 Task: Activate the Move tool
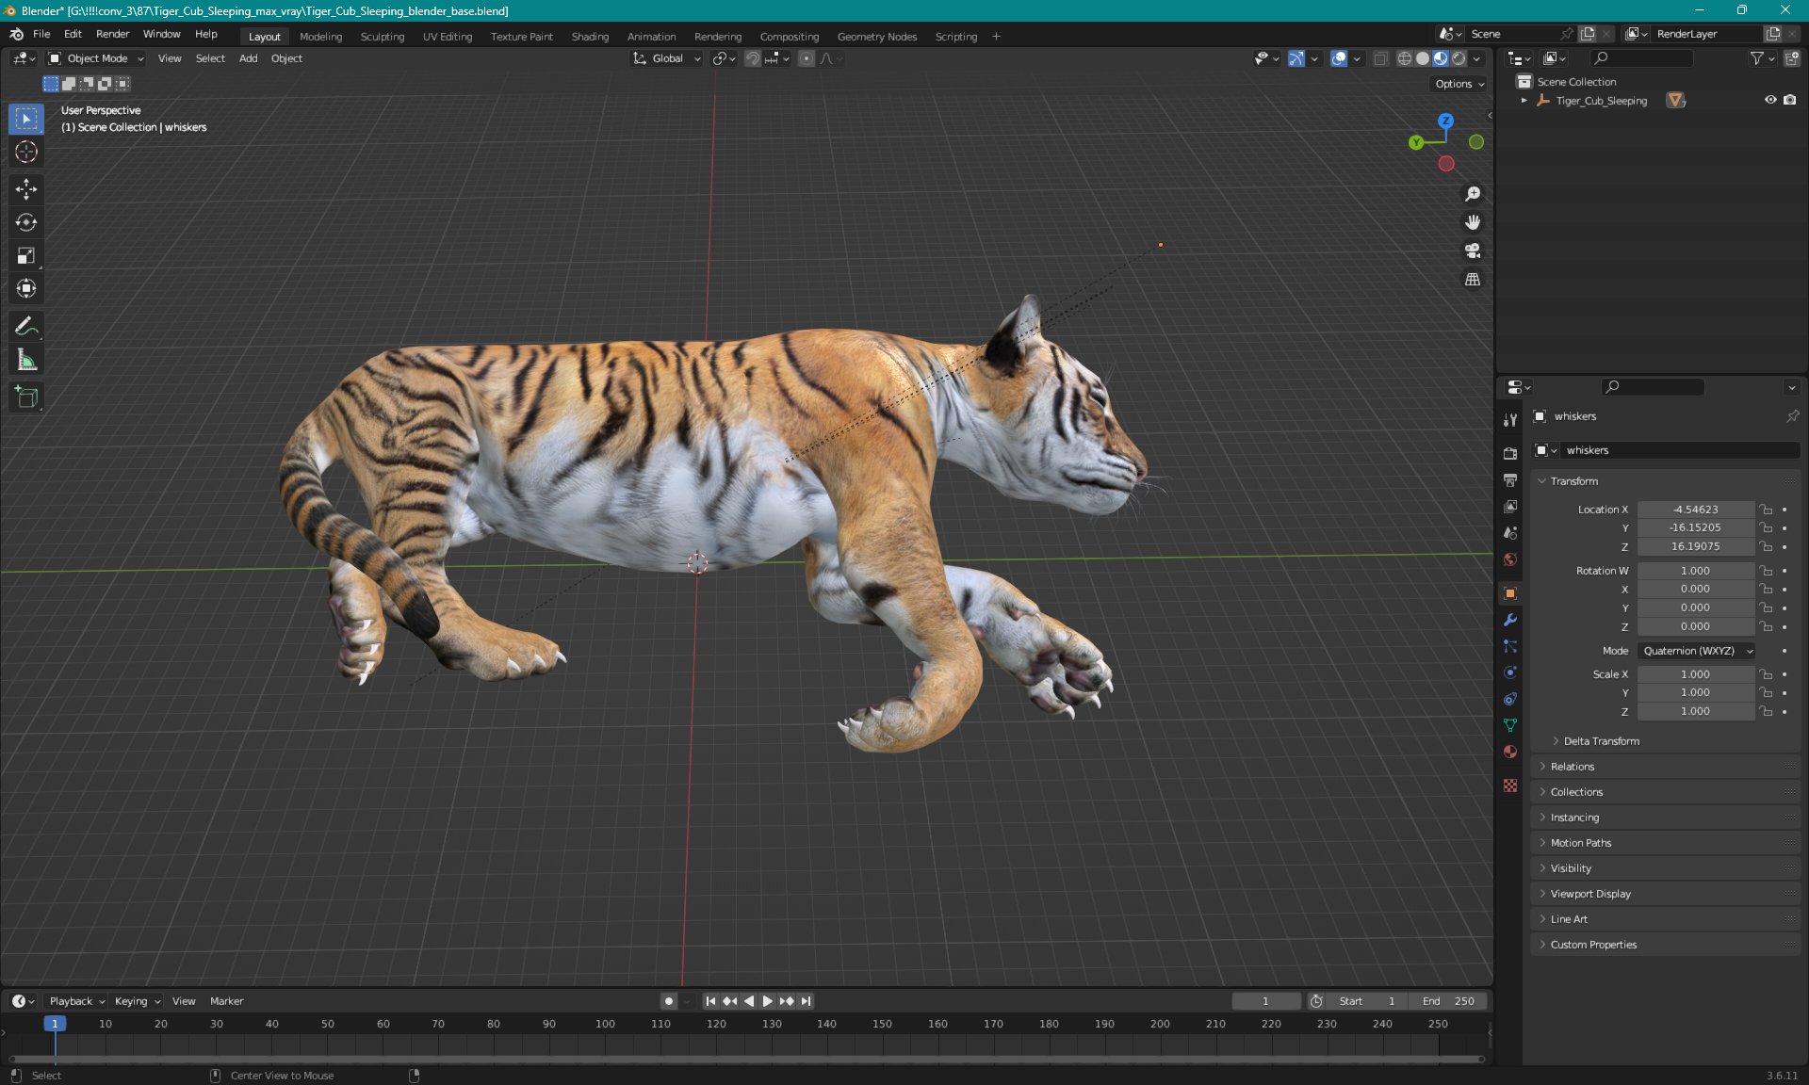[x=26, y=189]
